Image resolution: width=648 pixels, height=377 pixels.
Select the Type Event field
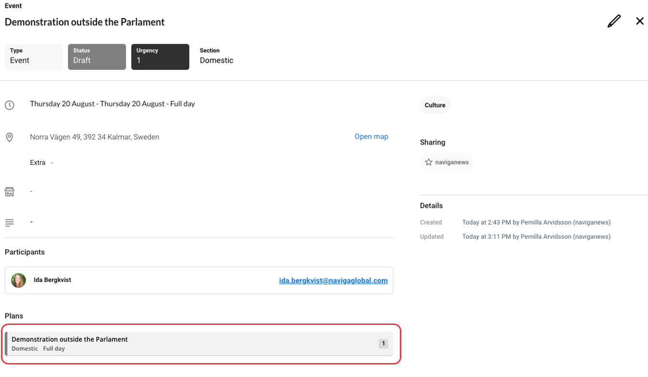(x=33, y=57)
